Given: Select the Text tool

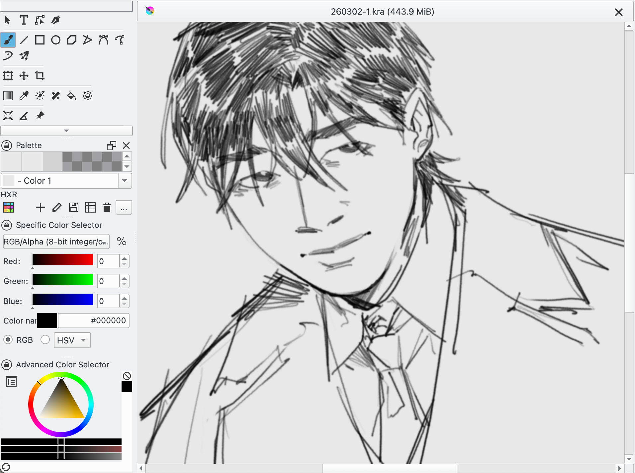Looking at the screenshot, I should pos(24,20).
